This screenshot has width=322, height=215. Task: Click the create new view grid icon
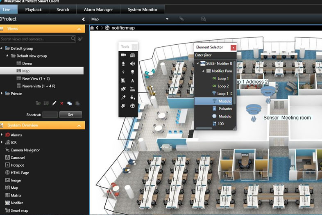click(x=46, y=103)
